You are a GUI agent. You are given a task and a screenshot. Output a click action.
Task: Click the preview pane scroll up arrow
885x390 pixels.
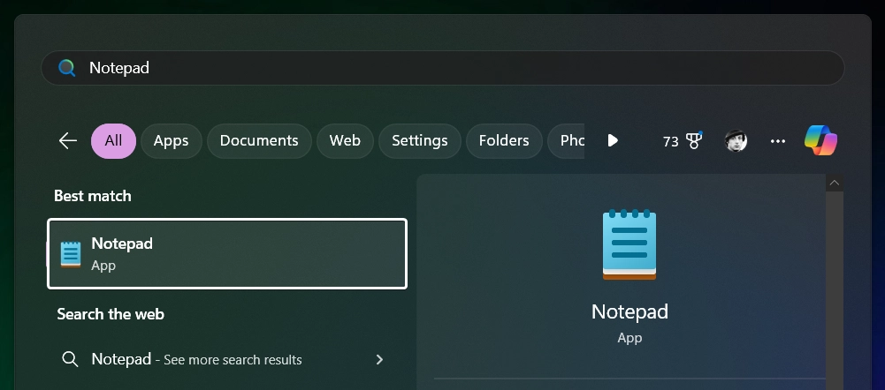pos(835,184)
